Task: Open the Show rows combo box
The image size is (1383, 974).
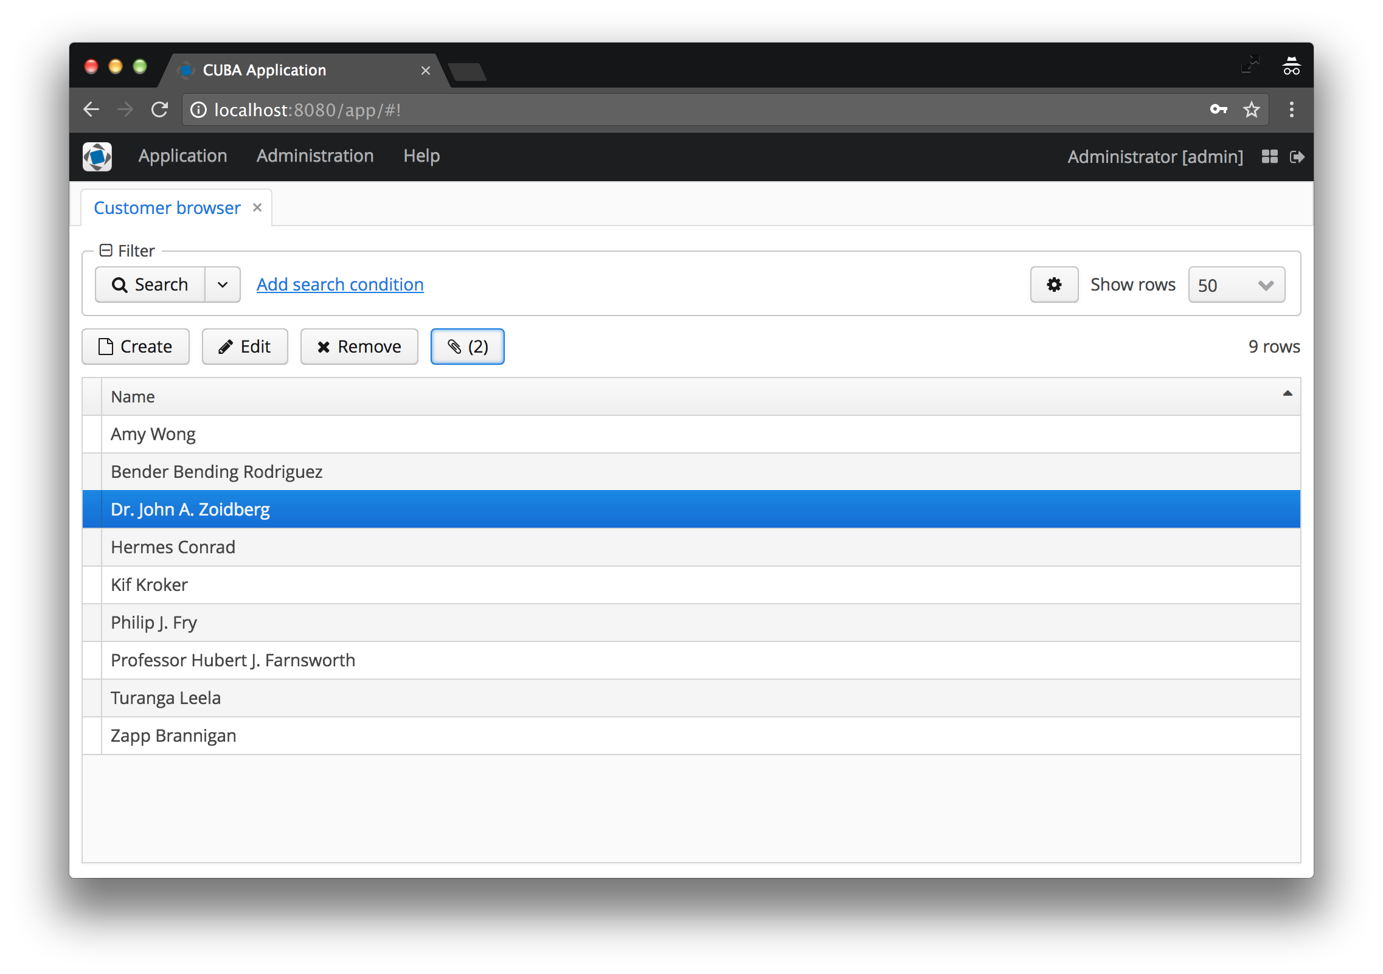Action: [x=1236, y=285]
